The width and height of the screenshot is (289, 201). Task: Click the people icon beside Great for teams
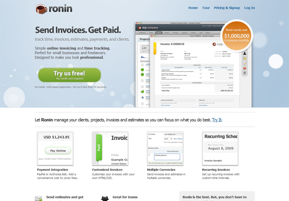(x=105, y=198)
